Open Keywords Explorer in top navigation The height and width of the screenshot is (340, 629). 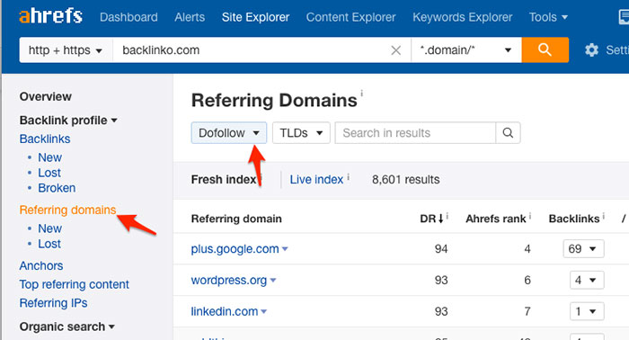pyautogui.click(x=463, y=17)
